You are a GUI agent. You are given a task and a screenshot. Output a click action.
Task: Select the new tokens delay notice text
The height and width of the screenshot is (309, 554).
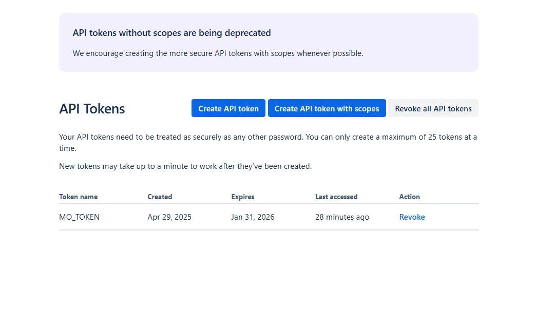[185, 166]
